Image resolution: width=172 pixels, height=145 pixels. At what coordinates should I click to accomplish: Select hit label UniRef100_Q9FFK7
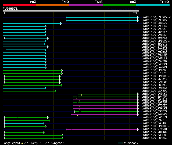pos(154,26)
